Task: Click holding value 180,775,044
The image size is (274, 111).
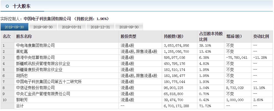Action: tap(174, 82)
